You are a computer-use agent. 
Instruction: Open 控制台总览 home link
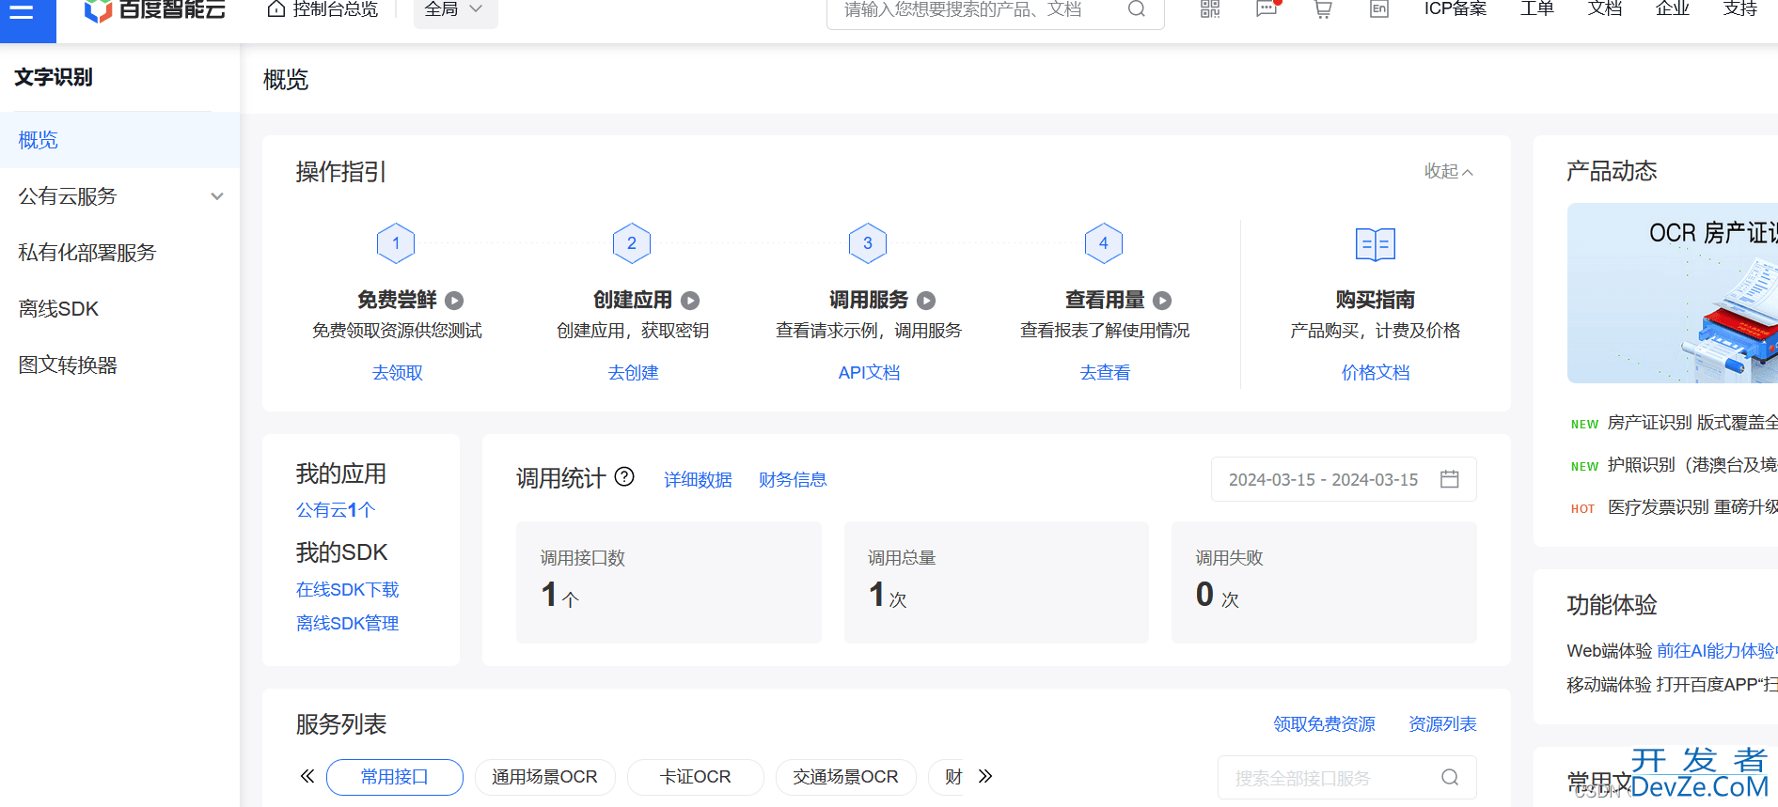[323, 9]
